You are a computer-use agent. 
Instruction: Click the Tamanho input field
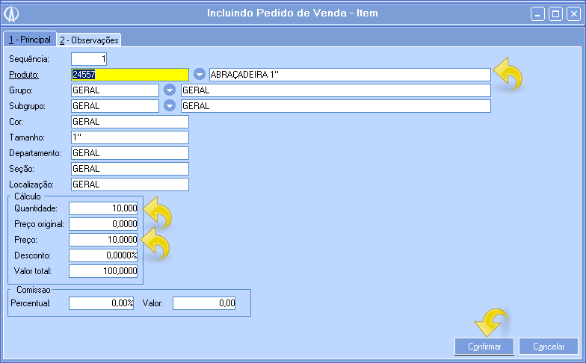(x=129, y=137)
